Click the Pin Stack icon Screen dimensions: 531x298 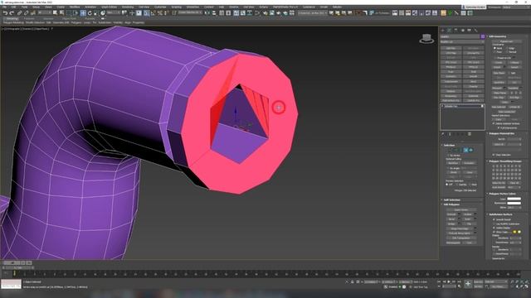tap(442, 134)
